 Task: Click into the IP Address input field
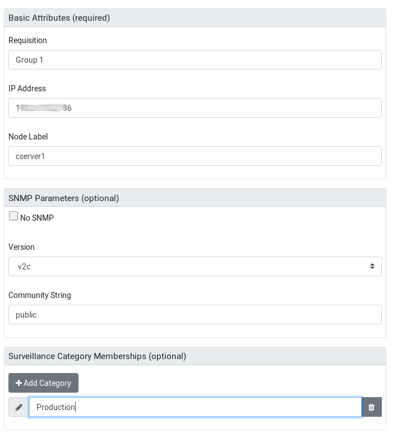pos(195,108)
